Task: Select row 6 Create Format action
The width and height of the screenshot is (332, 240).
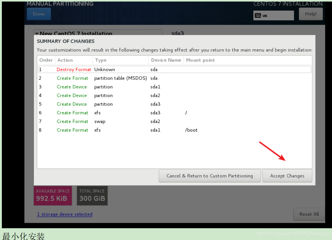Action: coord(72,113)
